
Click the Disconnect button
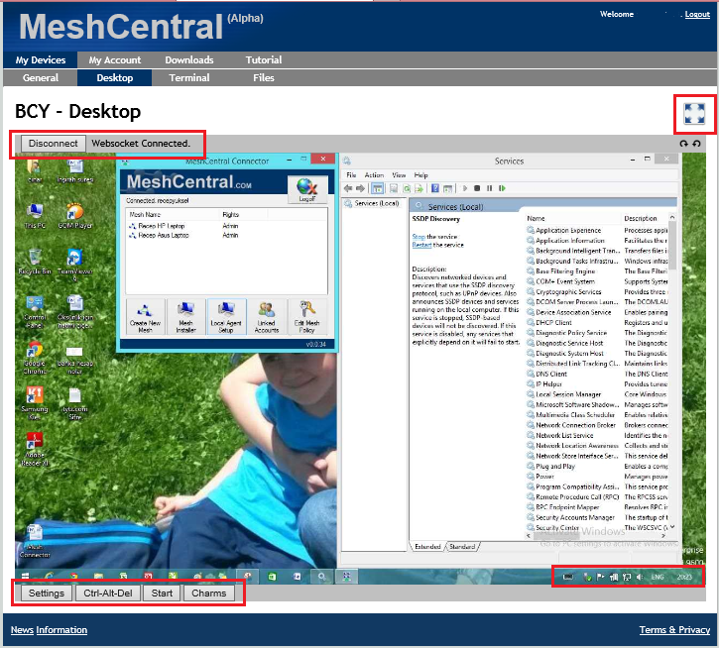54,144
